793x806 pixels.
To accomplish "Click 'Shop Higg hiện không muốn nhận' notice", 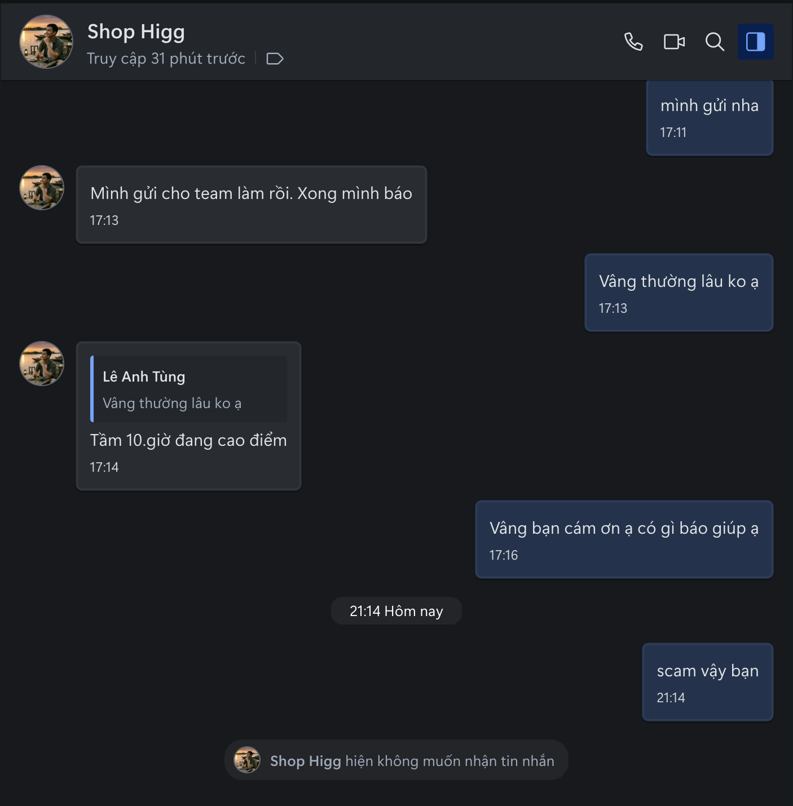I will coord(396,760).
